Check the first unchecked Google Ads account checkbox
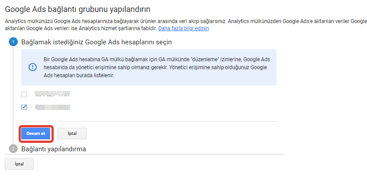The width and height of the screenshot is (367, 185). click(24, 94)
